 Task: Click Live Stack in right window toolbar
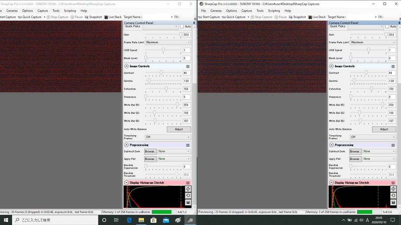click(317, 17)
